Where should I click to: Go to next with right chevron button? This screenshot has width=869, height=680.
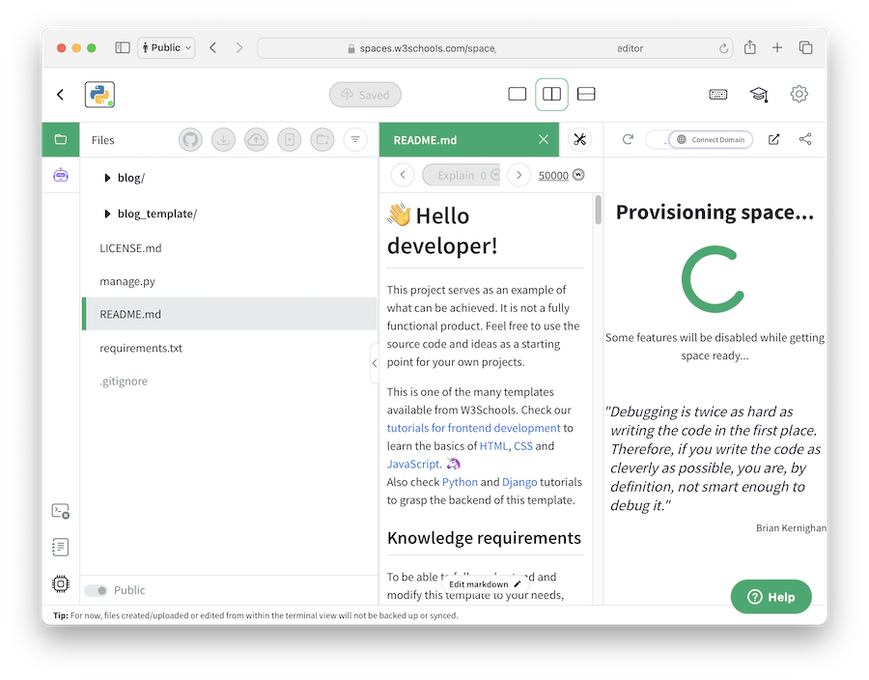point(519,175)
